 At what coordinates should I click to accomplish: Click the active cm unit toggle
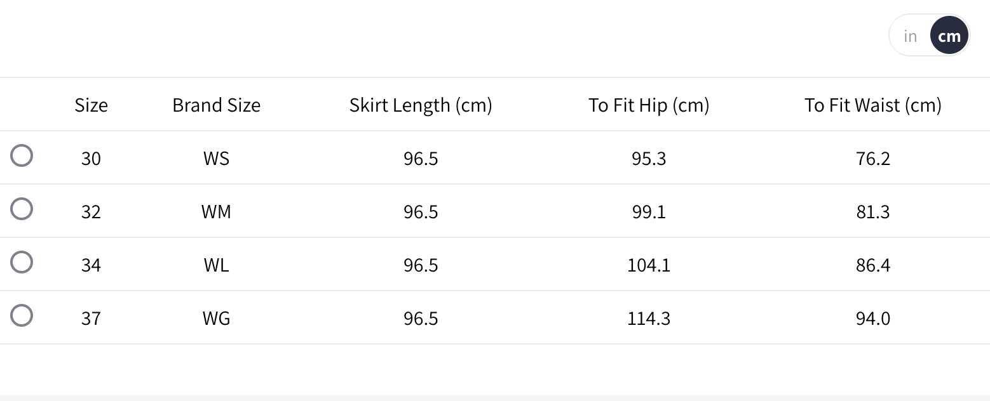point(949,36)
